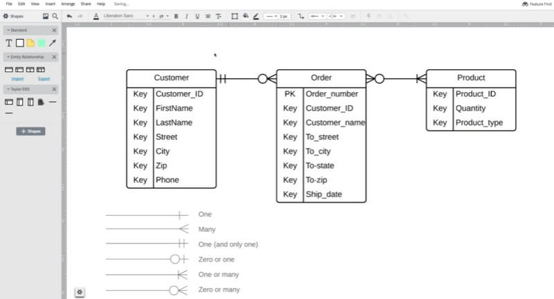The width and height of the screenshot is (554, 299).
Task: Select third Taylor ERD table shape
Action: point(30,102)
